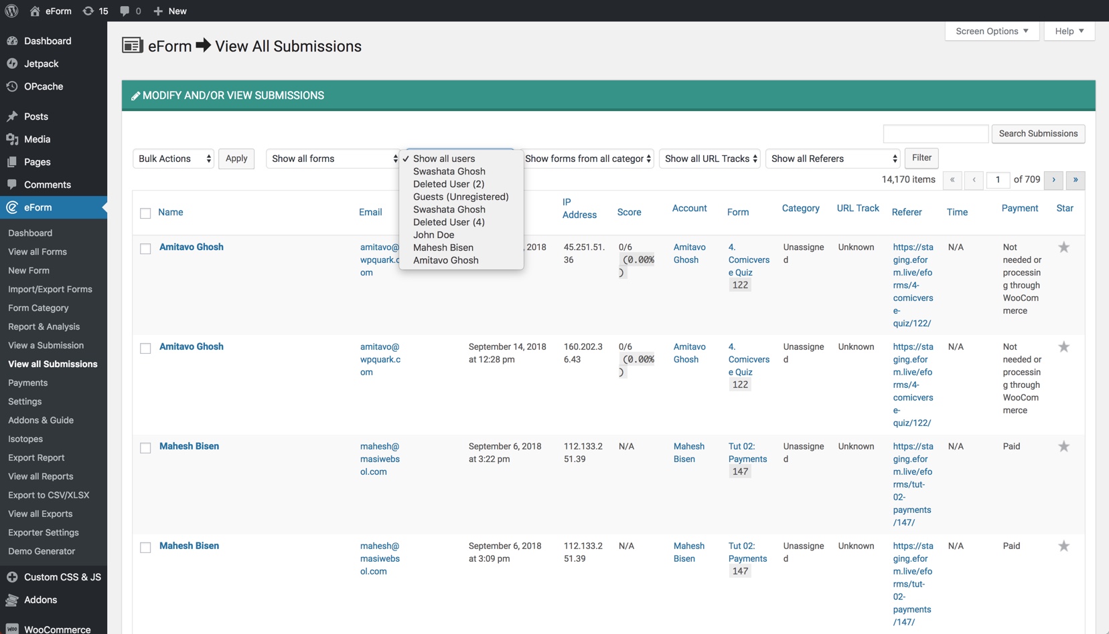
Task: Open the Show all URL Tracks dropdown
Action: [x=710, y=158]
